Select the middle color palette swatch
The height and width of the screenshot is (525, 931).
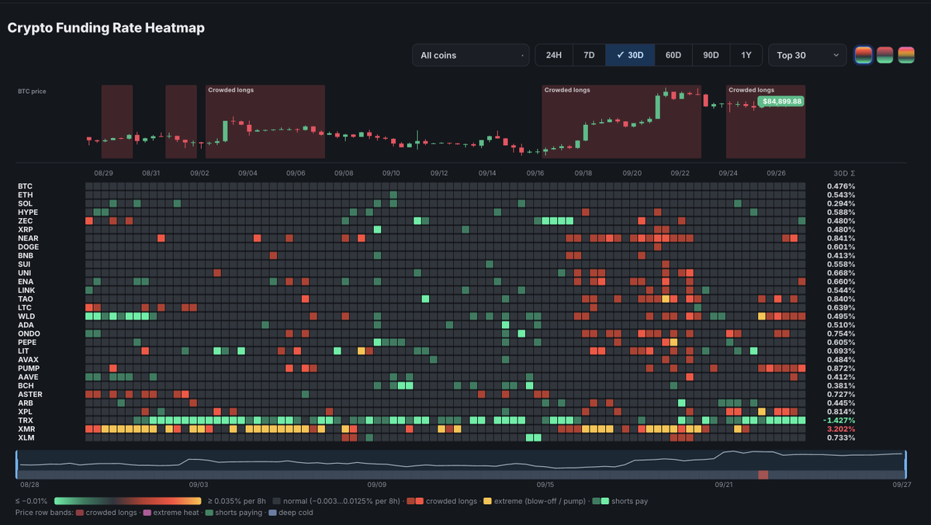point(884,55)
